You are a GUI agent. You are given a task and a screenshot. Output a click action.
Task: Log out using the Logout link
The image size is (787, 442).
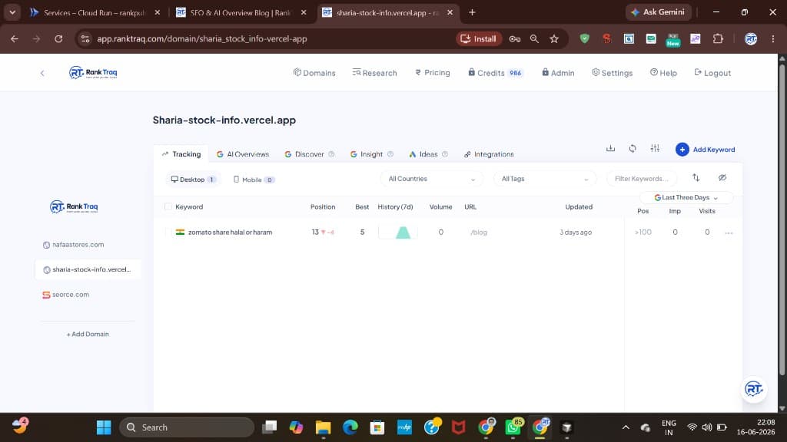(712, 73)
